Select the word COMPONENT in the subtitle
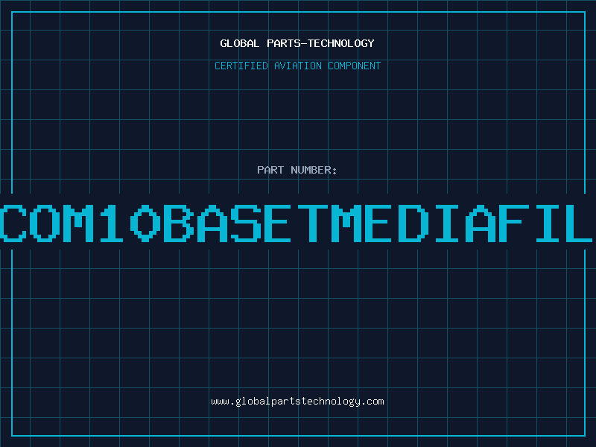Image resolution: width=596 pixels, height=447 pixels. click(x=355, y=66)
